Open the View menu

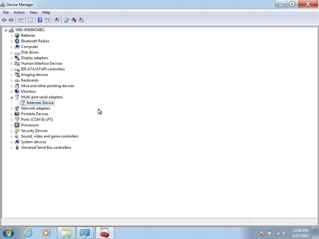pyautogui.click(x=33, y=12)
